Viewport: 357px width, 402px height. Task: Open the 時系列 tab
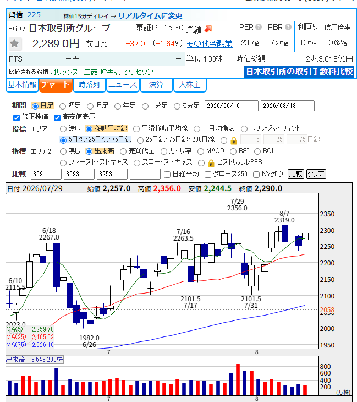click(89, 85)
